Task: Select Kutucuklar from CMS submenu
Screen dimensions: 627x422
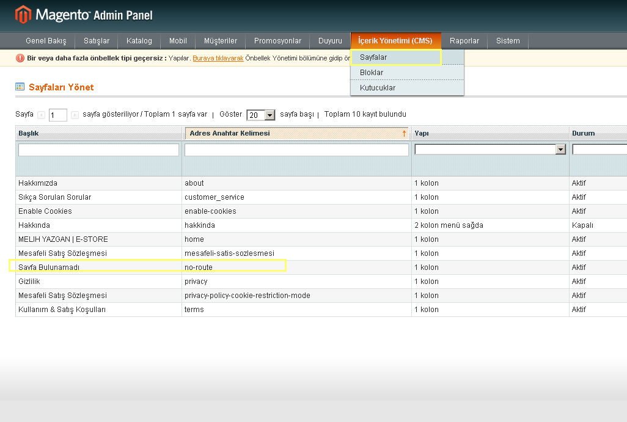Action: click(x=407, y=87)
